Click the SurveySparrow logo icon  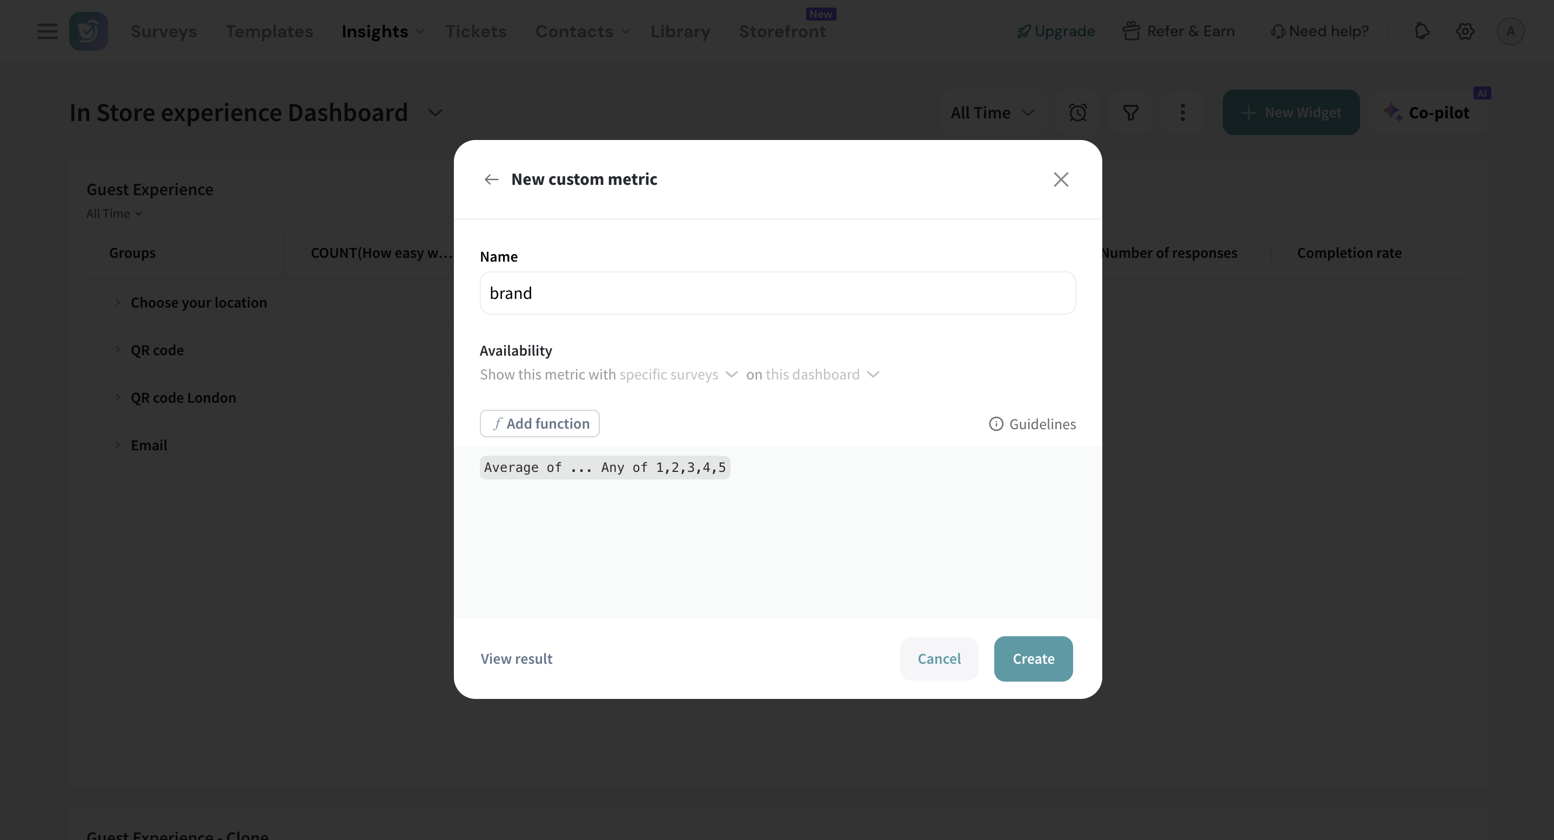[x=88, y=31]
